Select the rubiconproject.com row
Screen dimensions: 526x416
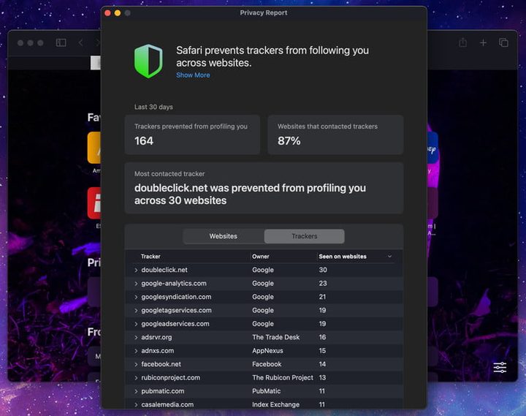click(171, 378)
